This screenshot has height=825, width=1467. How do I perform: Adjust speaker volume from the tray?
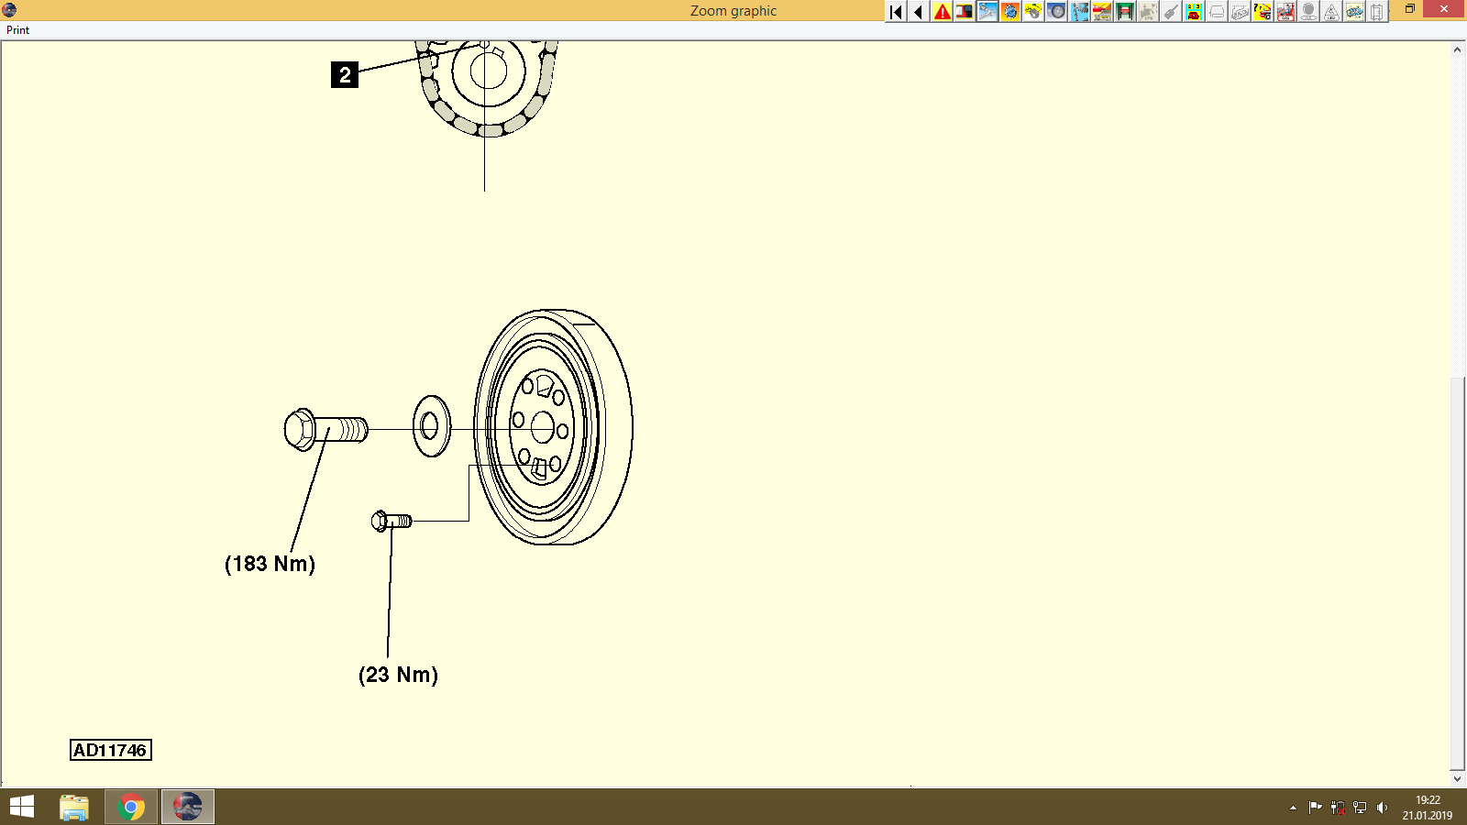tap(1383, 808)
